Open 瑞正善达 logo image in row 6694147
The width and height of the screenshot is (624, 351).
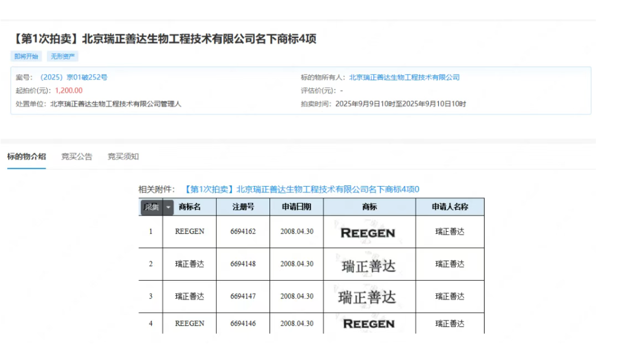click(x=367, y=297)
